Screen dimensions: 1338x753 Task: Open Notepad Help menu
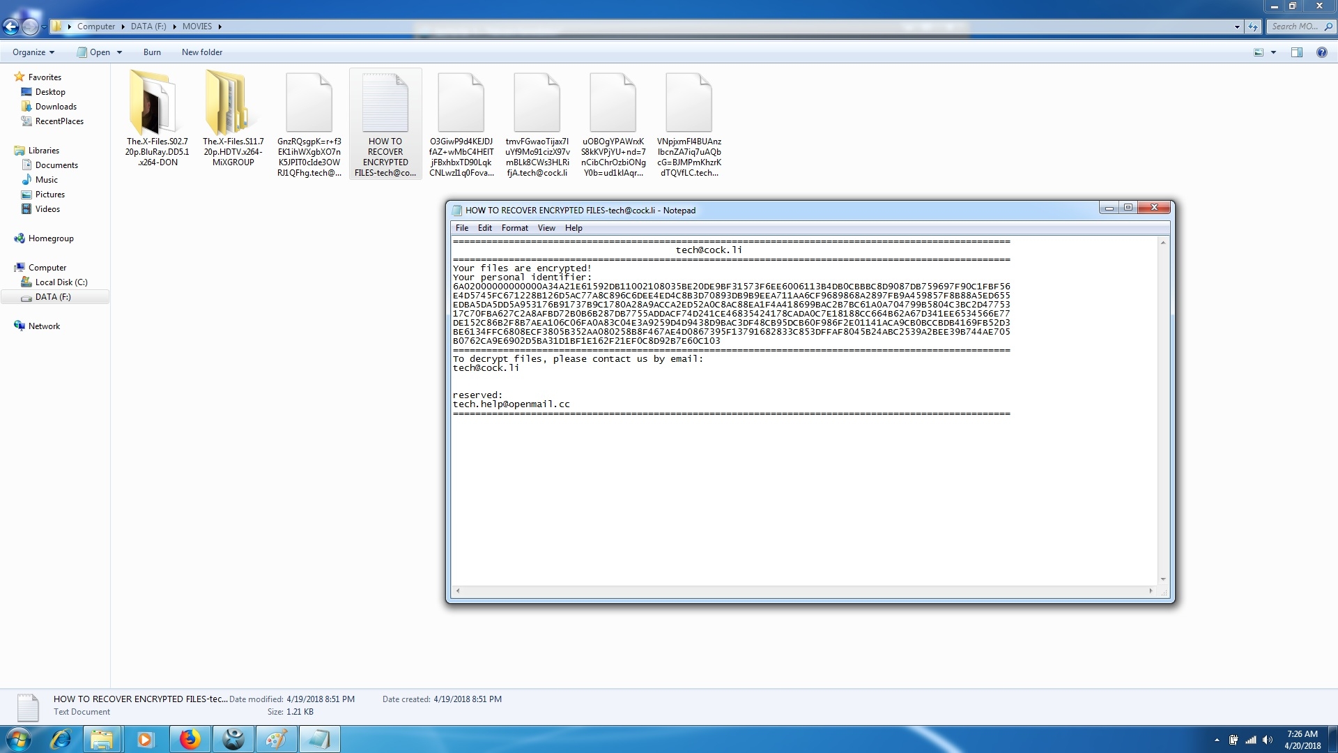coord(574,228)
